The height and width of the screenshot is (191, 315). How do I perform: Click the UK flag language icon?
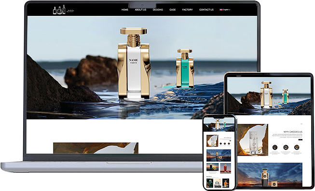point(221,10)
